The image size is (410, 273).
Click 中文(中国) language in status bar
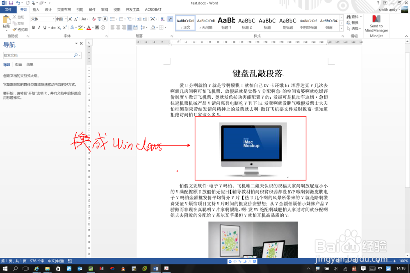click(x=56, y=261)
